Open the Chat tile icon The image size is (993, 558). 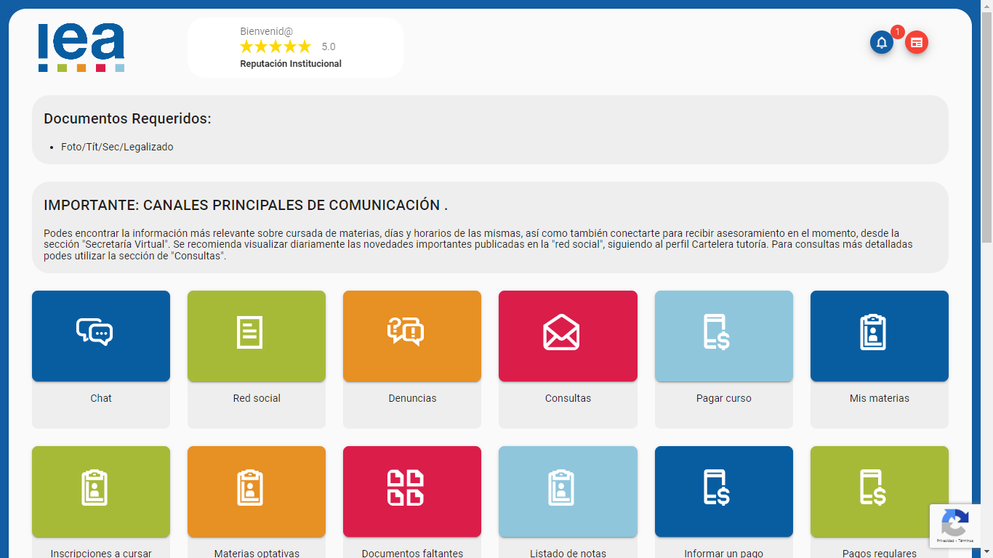point(95,332)
